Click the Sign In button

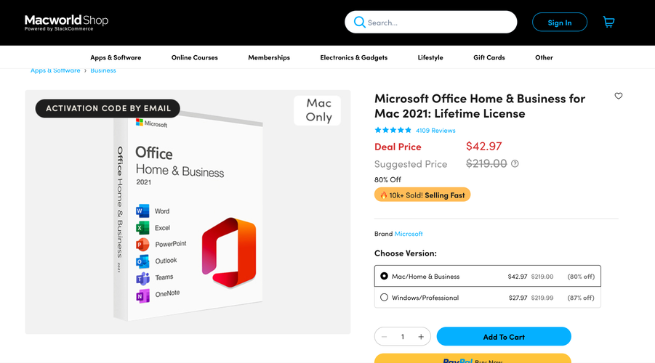point(559,22)
